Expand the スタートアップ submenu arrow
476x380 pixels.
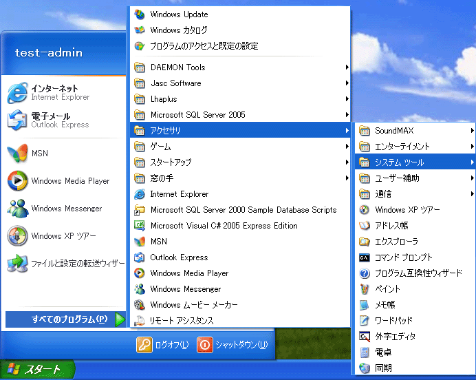coord(347,162)
